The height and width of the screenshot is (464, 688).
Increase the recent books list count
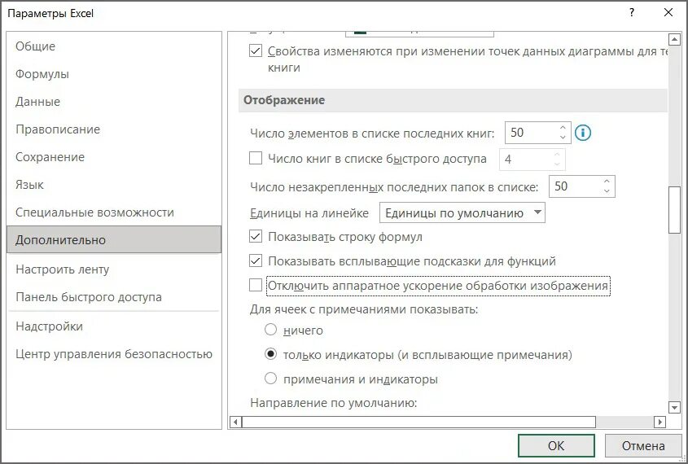563,128
